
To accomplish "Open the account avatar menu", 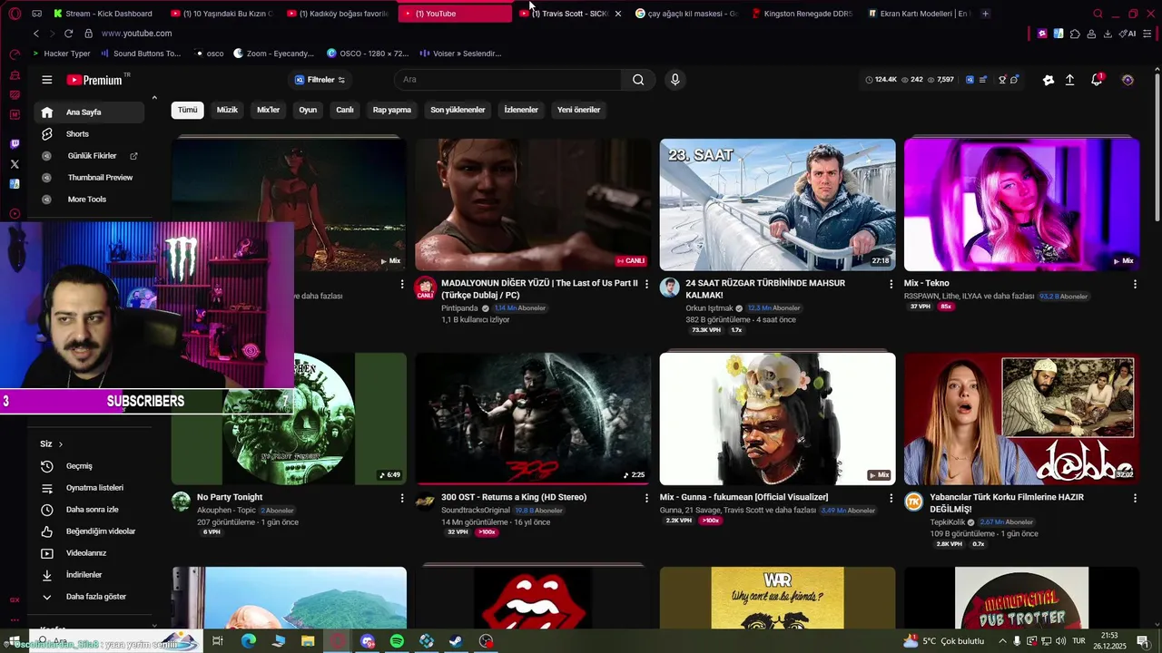I will 1128,80.
